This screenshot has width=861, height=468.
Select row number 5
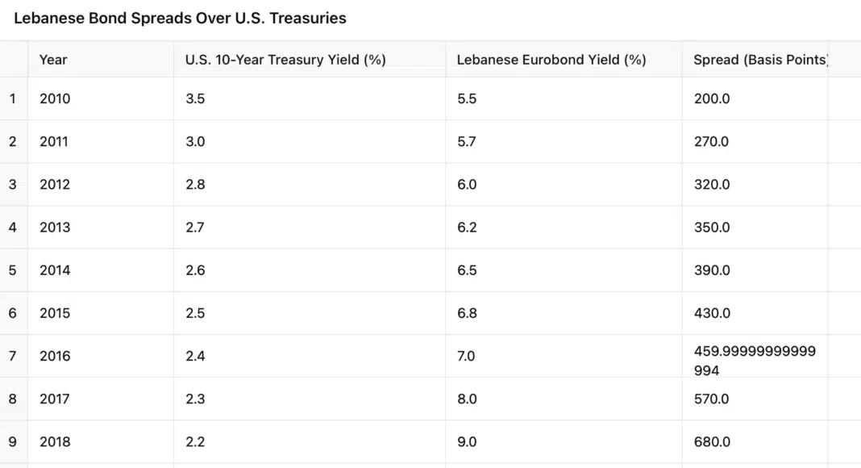pos(13,270)
